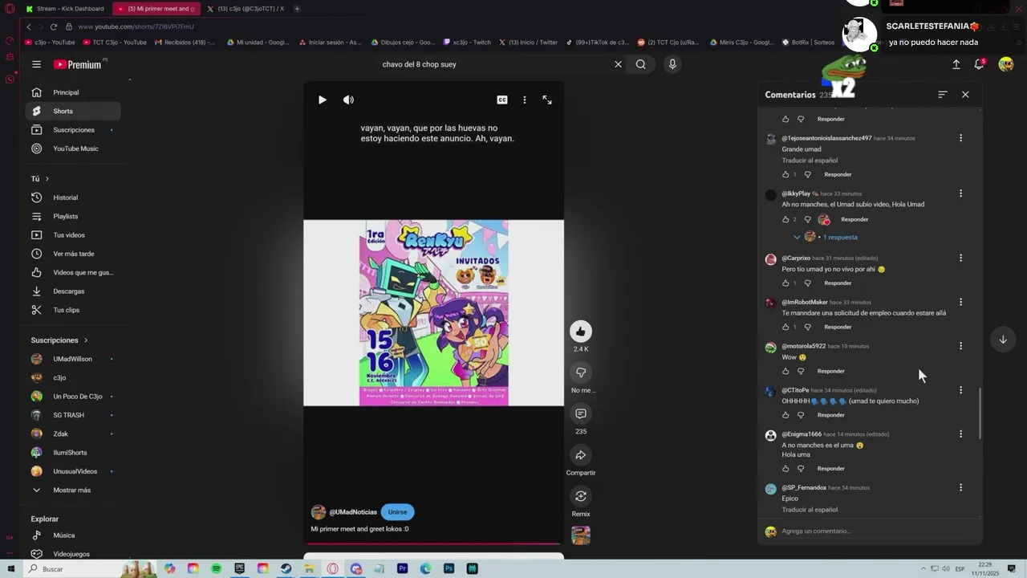This screenshot has width=1027, height=578.
Task: Switch to Stream - Kick Dashboard tab
Action: pos(66,9)
